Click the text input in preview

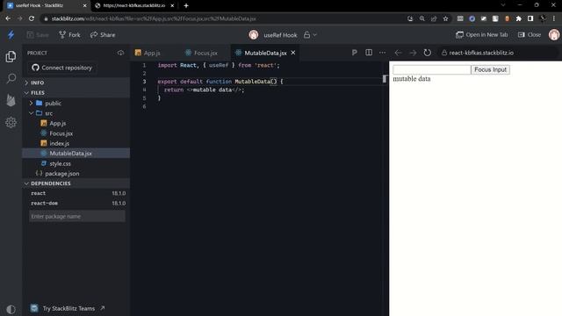coord(431,69)
